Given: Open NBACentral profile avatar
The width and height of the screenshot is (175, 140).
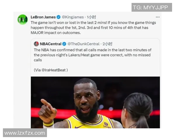Looking at the screenshot, I should (x=36, y=44).
